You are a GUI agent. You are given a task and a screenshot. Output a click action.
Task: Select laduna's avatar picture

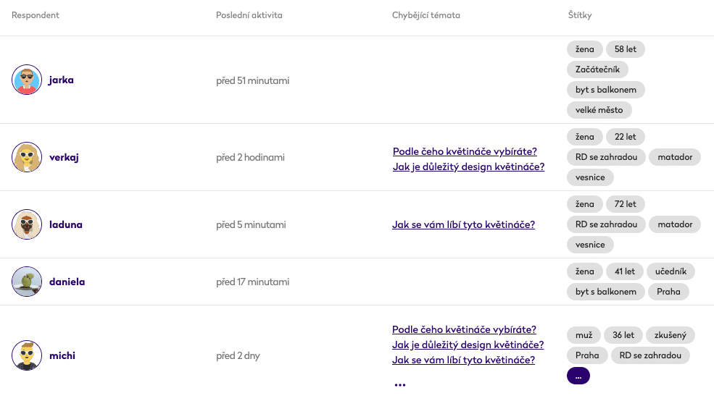tap(27, 224)
